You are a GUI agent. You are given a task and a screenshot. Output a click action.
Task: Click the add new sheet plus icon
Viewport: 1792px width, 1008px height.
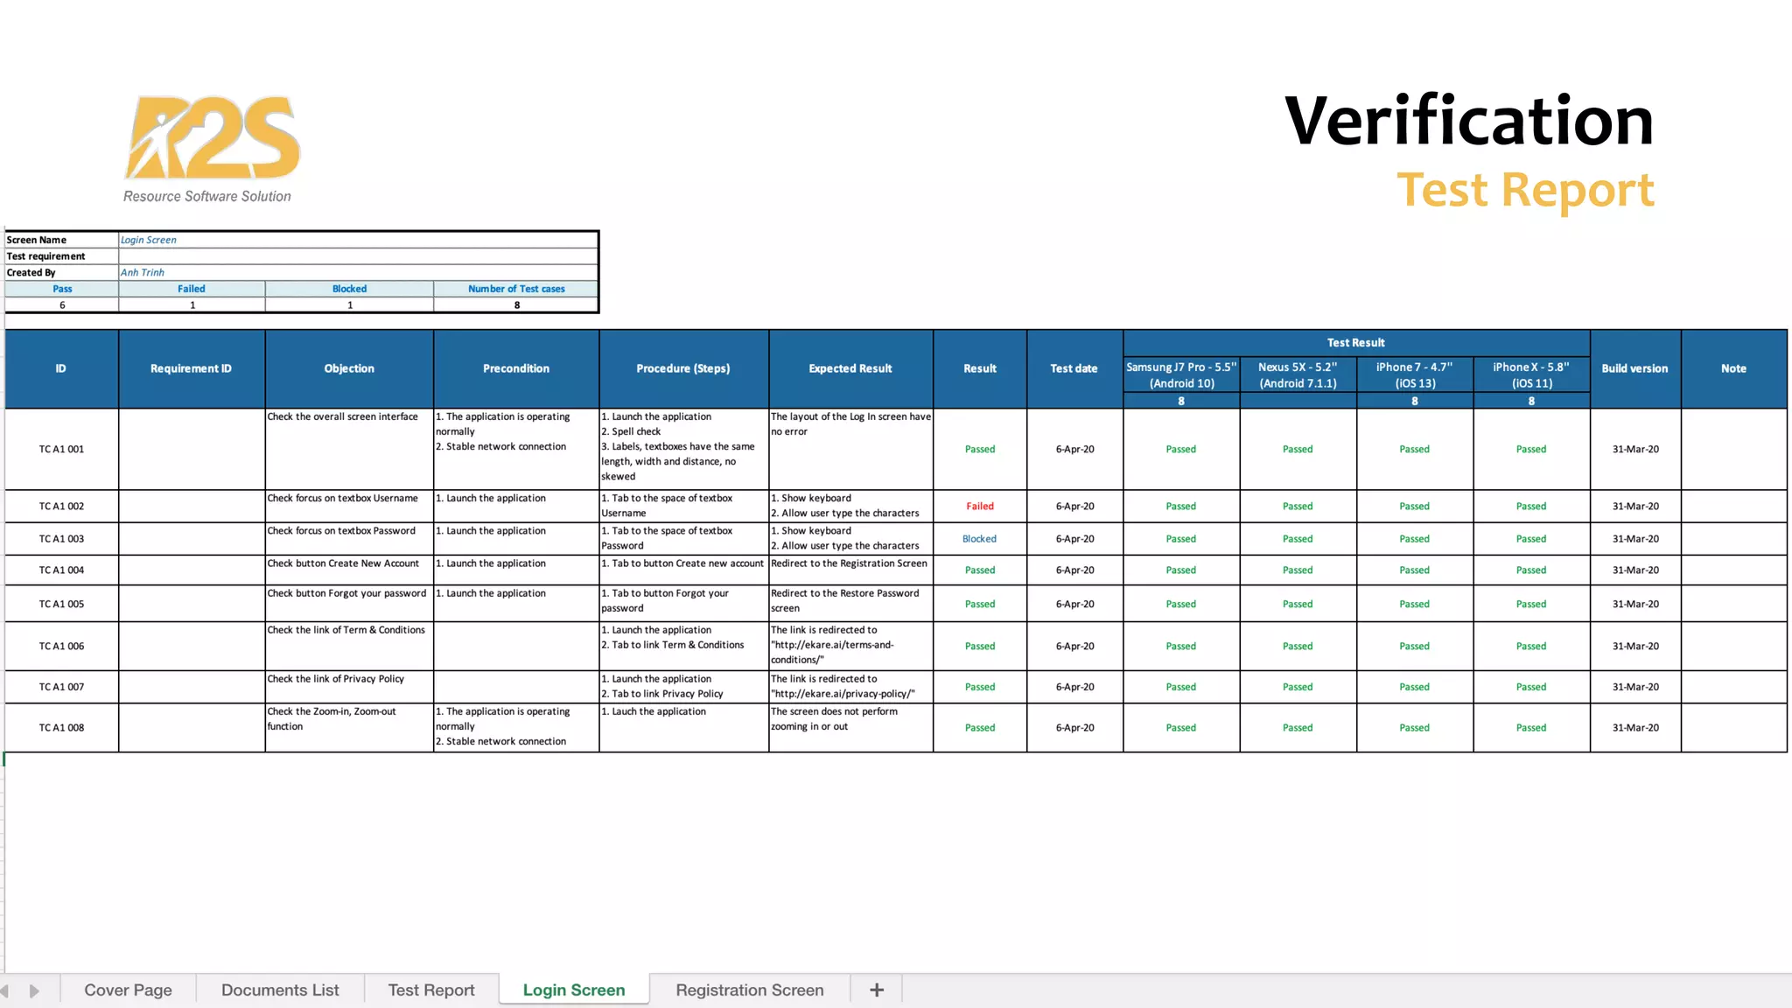(876, 990)
